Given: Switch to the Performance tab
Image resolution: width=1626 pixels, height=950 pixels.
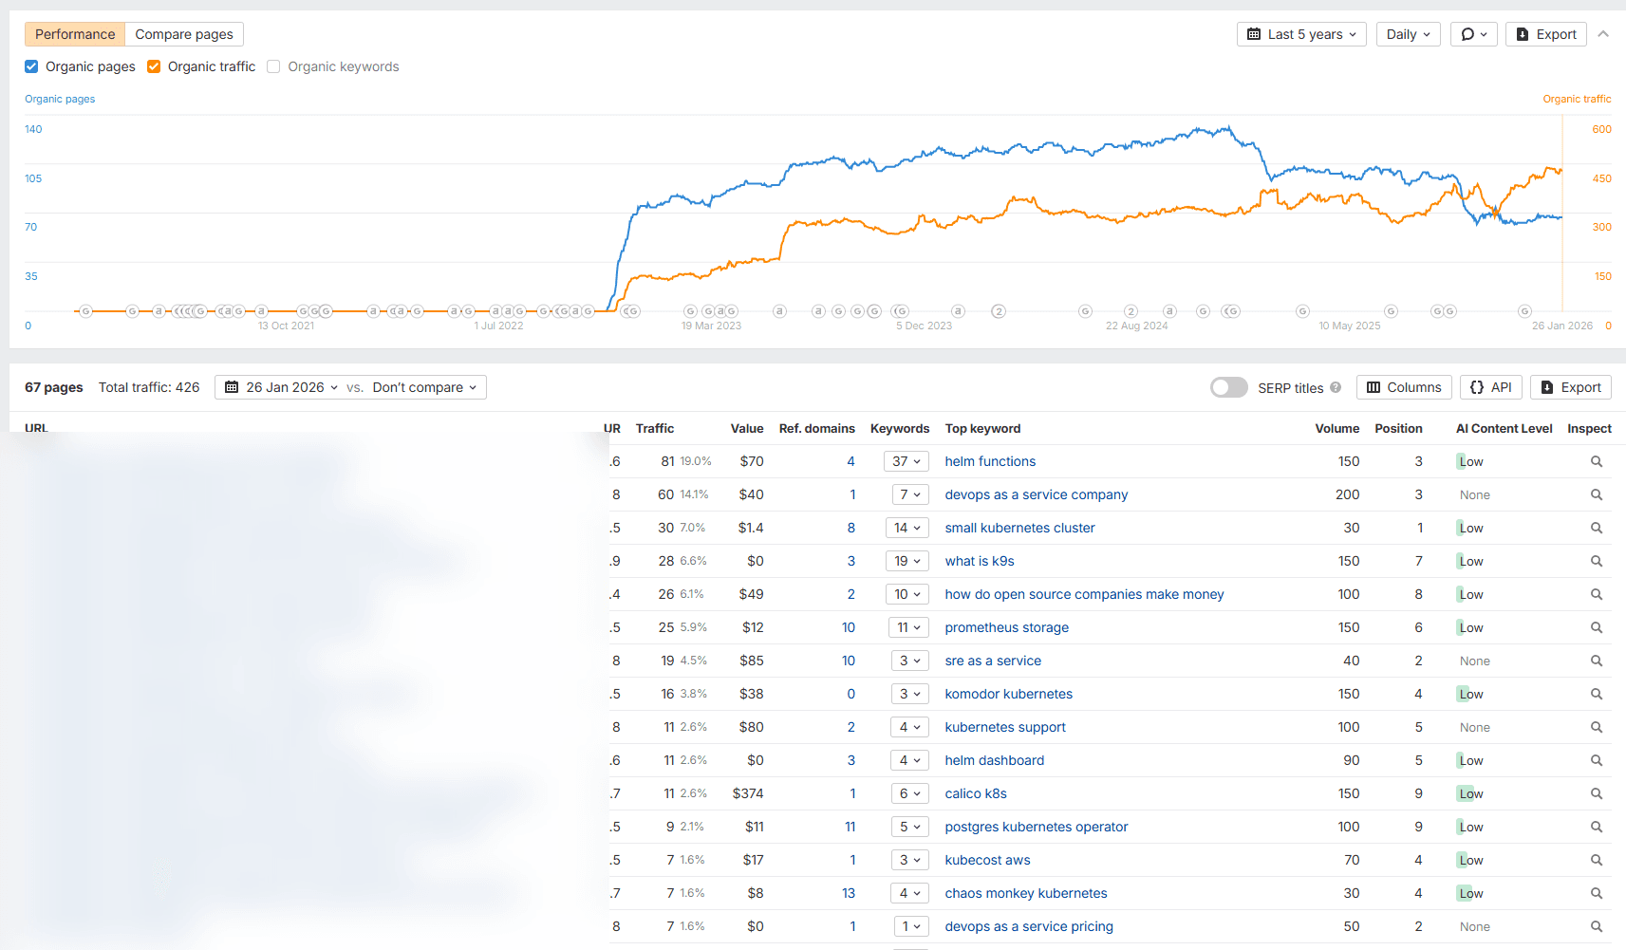Looking at the screenshot, I should click(75, 34).
